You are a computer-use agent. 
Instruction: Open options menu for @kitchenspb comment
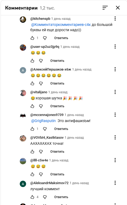point(115,18)
